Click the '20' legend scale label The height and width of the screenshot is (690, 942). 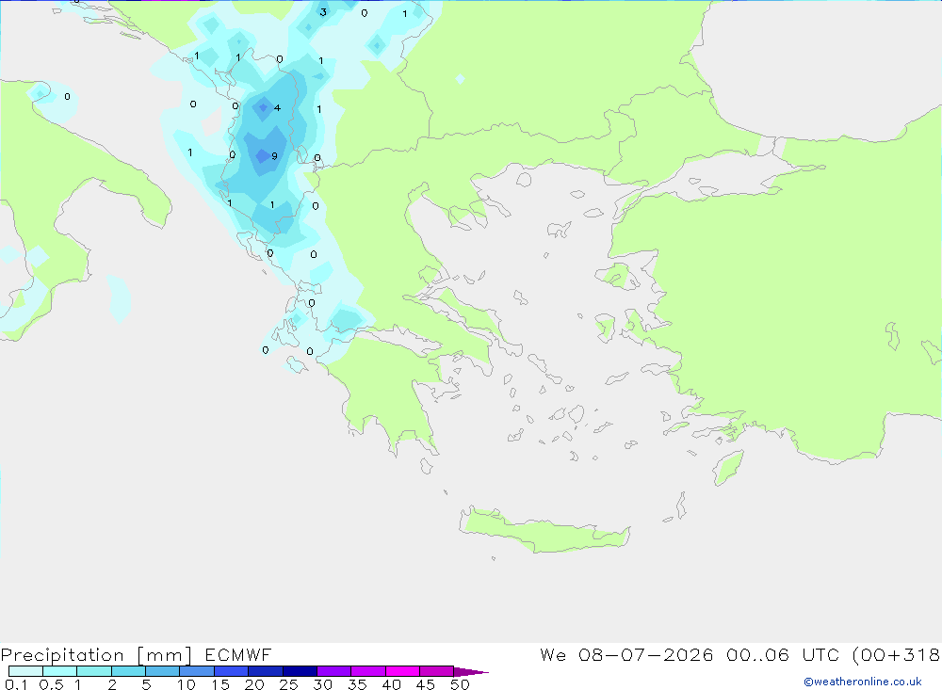[x=254, y=684]
